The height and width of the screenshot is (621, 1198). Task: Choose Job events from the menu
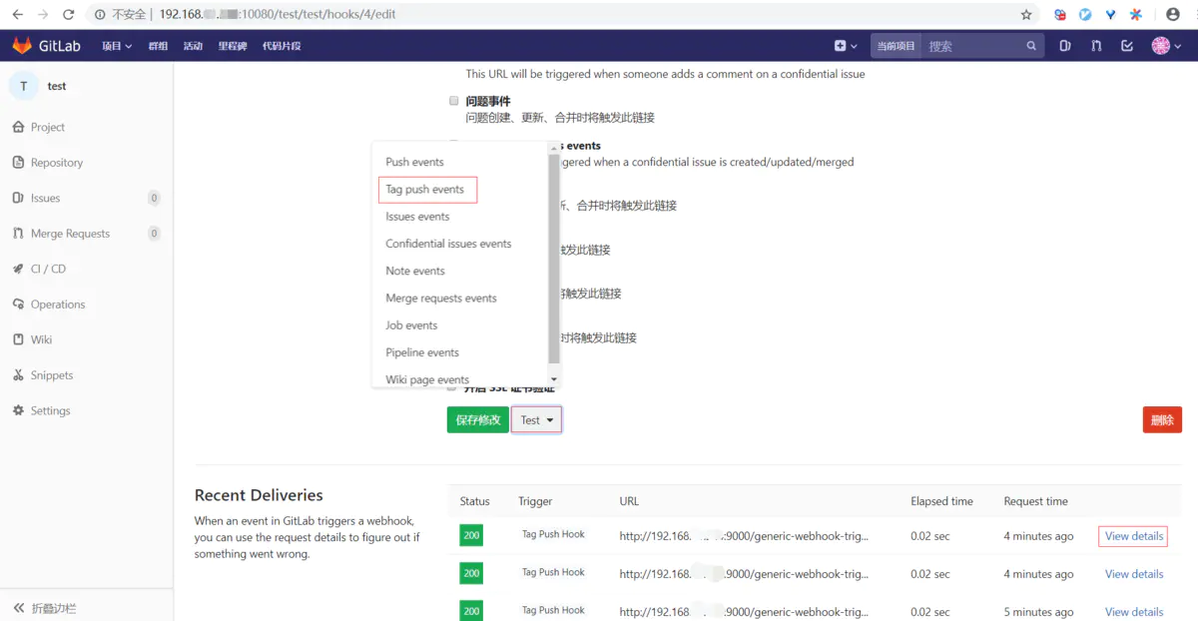click(x=411, y=325)
